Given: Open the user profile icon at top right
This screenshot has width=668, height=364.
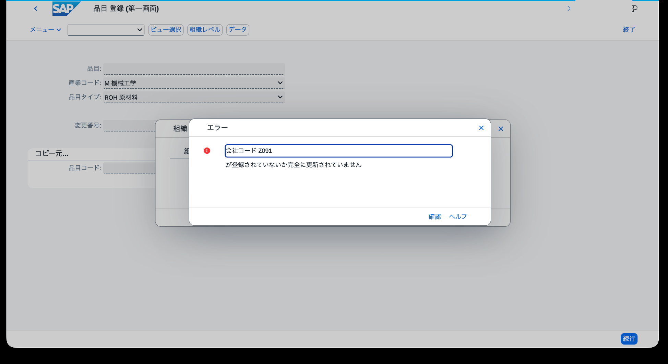Looking at the screenshot, I should 635,9.
